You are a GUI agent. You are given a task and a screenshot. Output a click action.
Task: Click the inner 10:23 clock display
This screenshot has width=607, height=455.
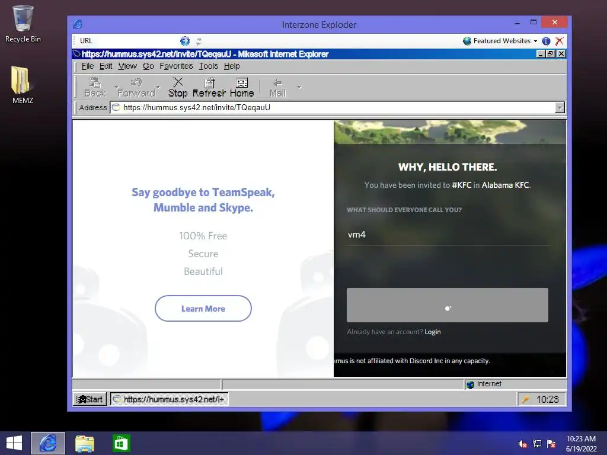coord(548,400)
